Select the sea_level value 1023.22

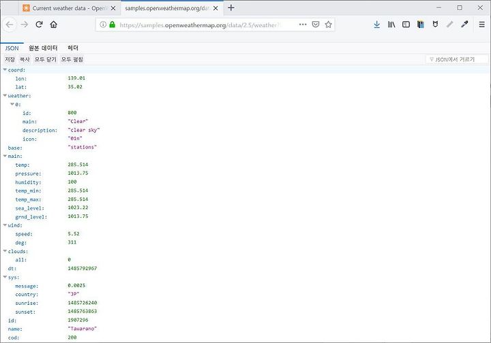[x=78, y=208]
